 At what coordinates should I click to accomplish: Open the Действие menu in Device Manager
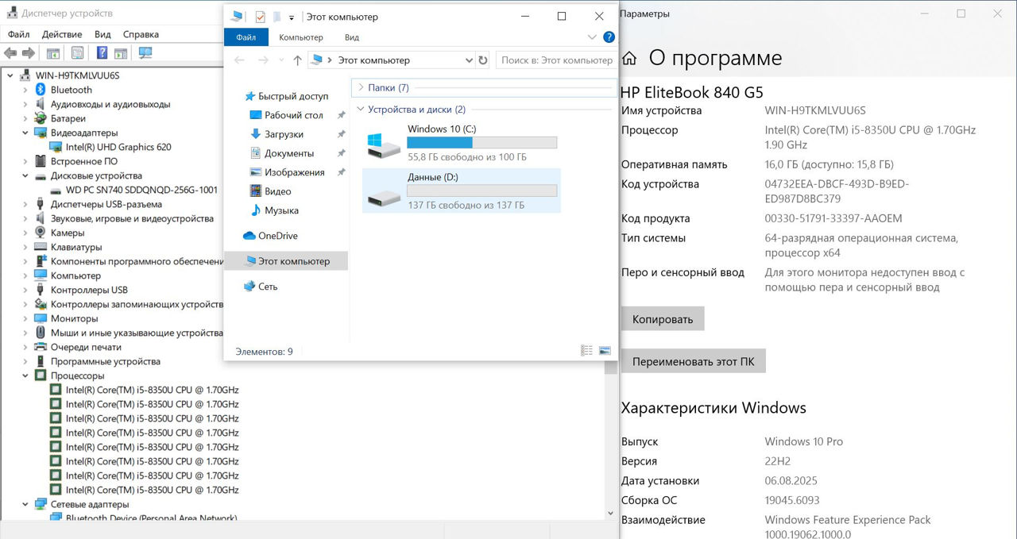[61, 34]
